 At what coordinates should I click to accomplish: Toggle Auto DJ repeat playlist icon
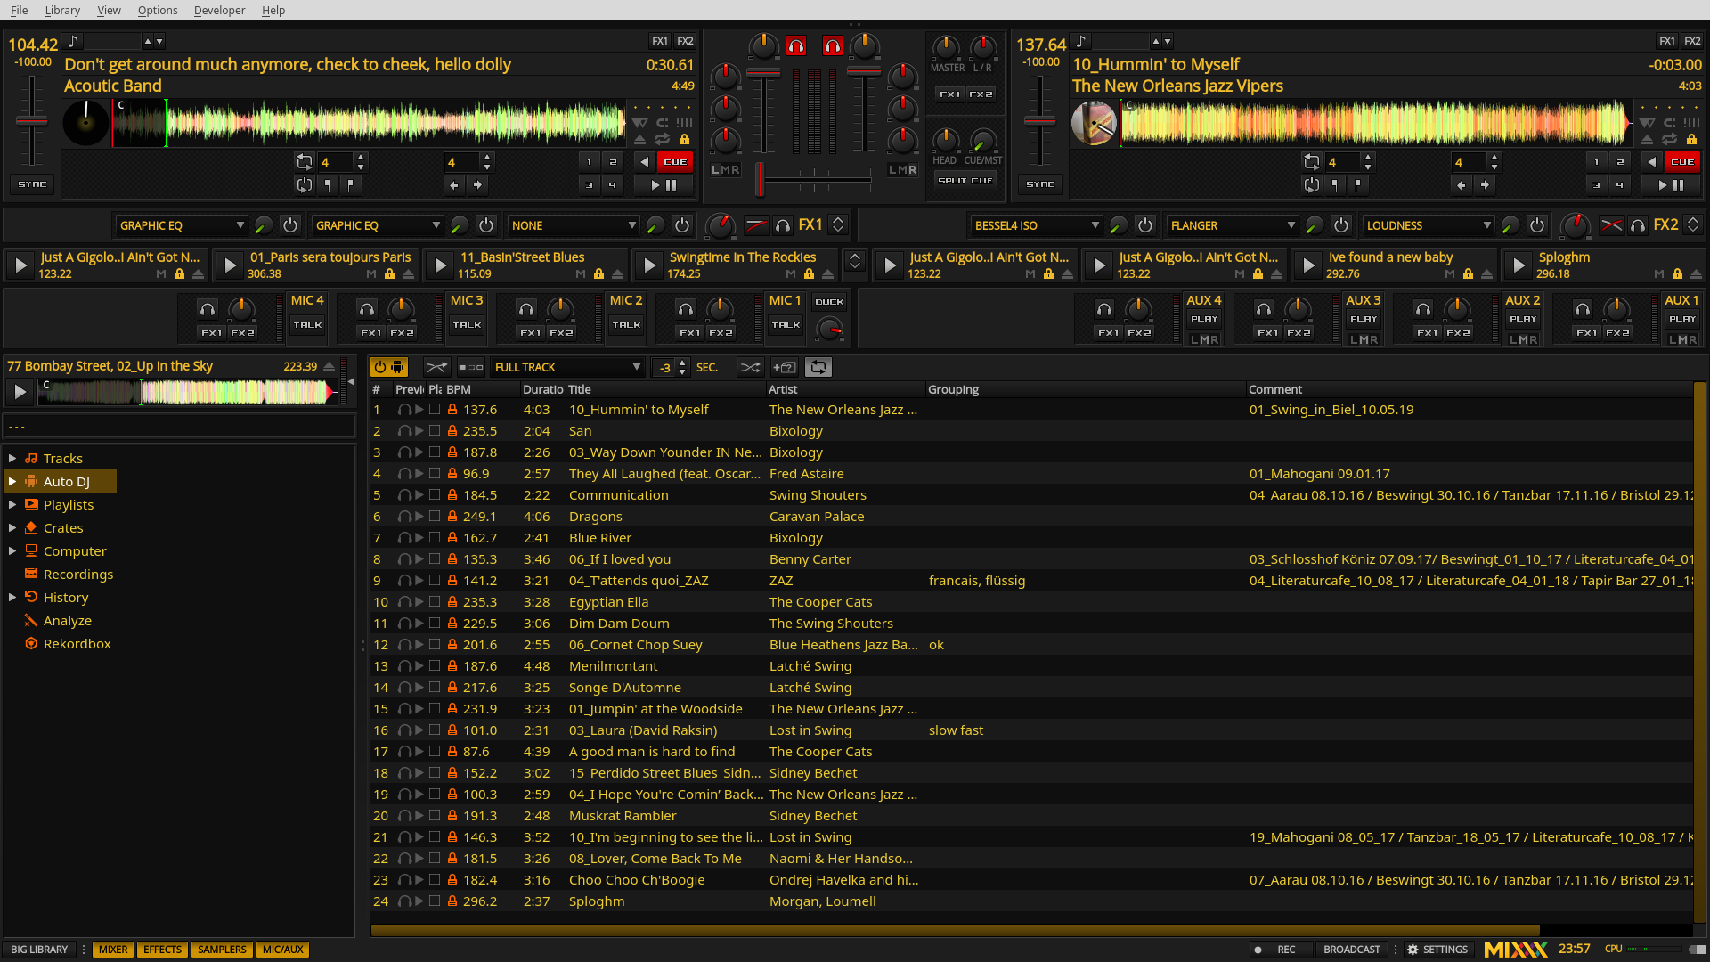pyautogui.click(x=818, y=367)
